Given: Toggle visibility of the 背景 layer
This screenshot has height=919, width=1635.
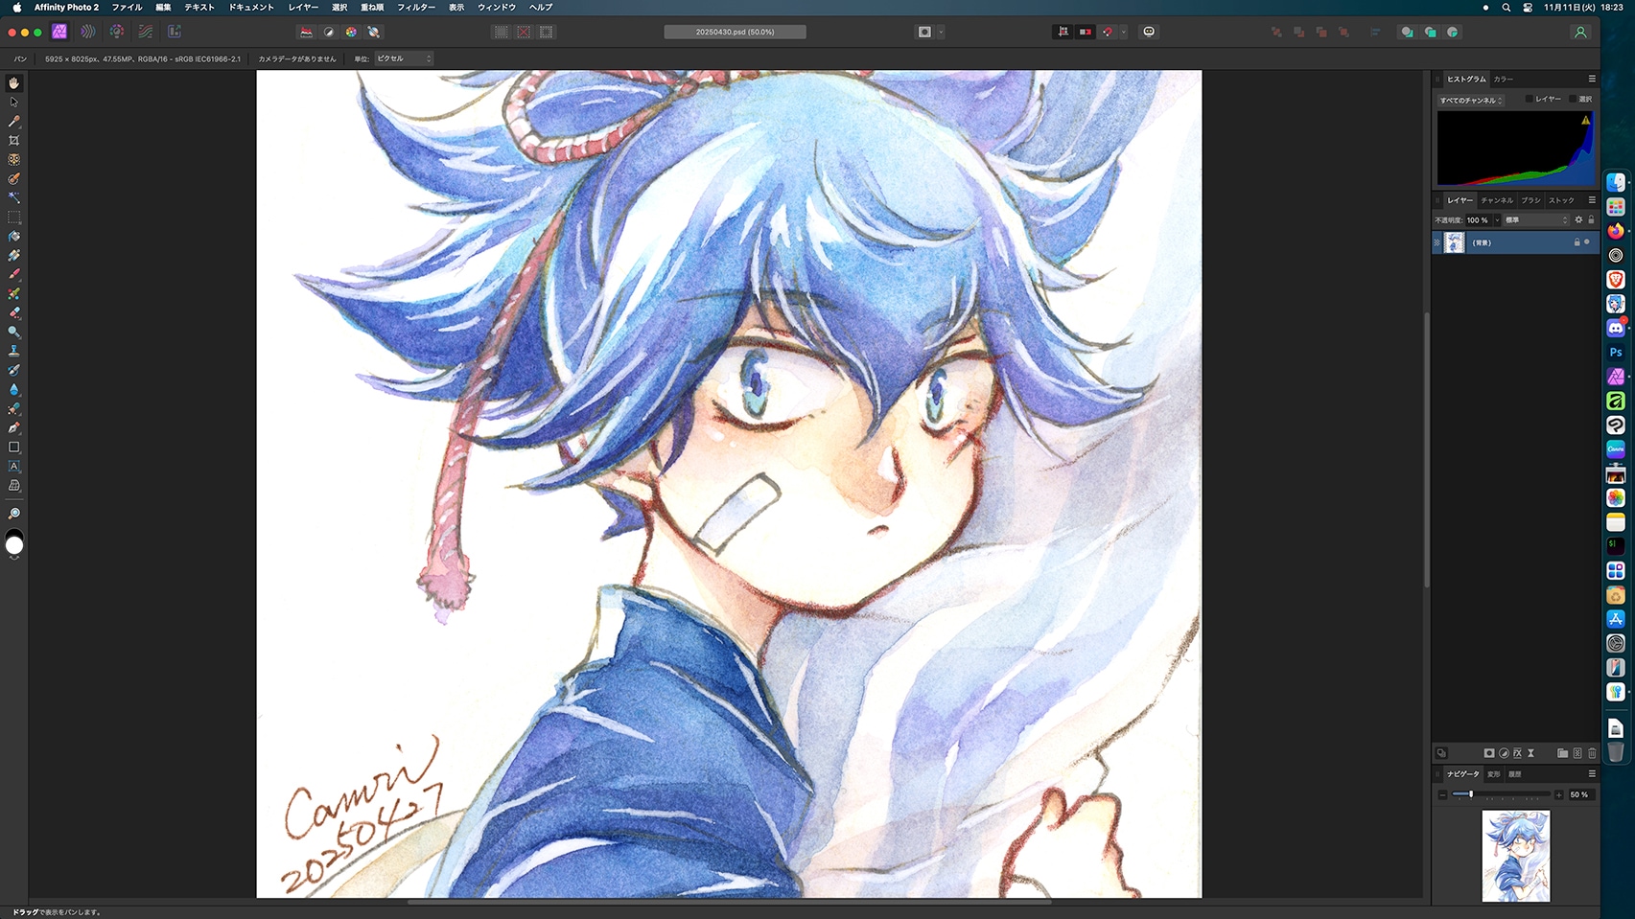Looking at the screenshot, I should point(1587,242).
